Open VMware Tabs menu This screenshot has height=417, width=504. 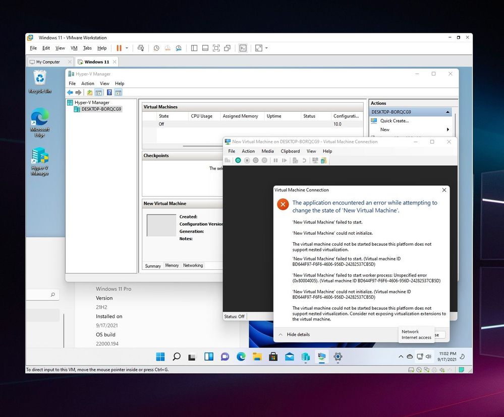coord(87,48)
